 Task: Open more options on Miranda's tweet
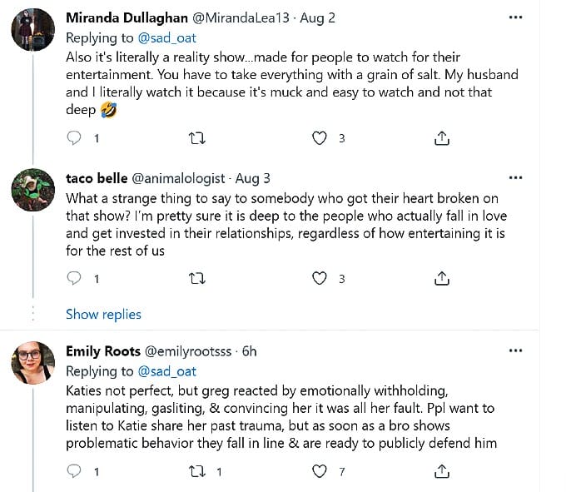[515, 17]
